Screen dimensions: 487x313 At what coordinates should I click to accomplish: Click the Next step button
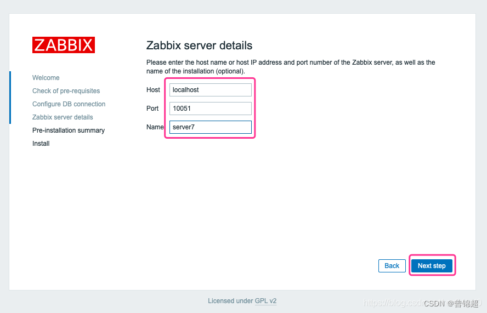click(x=432, y=266)
